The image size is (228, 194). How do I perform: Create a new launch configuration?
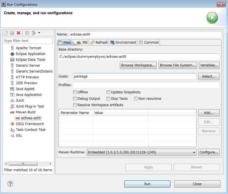6,33
